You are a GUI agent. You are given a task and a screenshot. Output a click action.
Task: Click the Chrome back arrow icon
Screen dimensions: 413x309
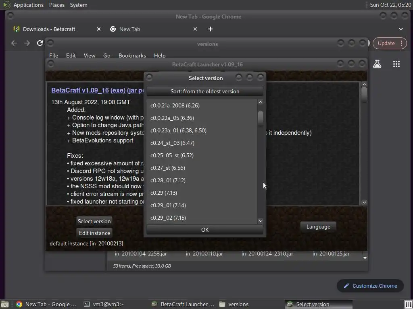click(14, 43)
